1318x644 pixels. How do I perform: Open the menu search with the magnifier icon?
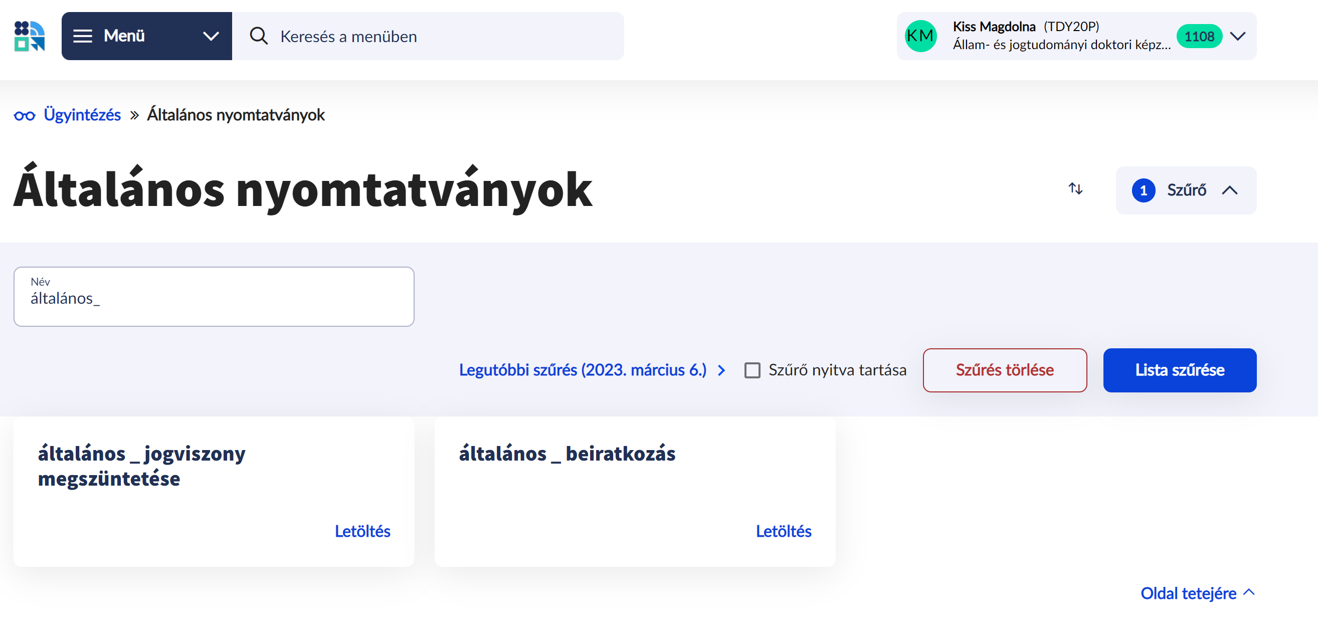[x=259, y=36]
